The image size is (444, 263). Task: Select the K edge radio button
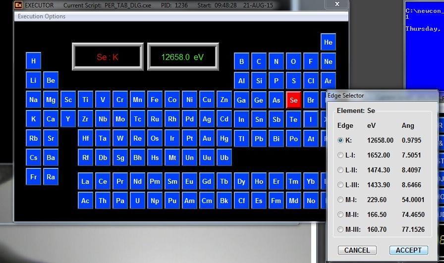pos(340,140)
